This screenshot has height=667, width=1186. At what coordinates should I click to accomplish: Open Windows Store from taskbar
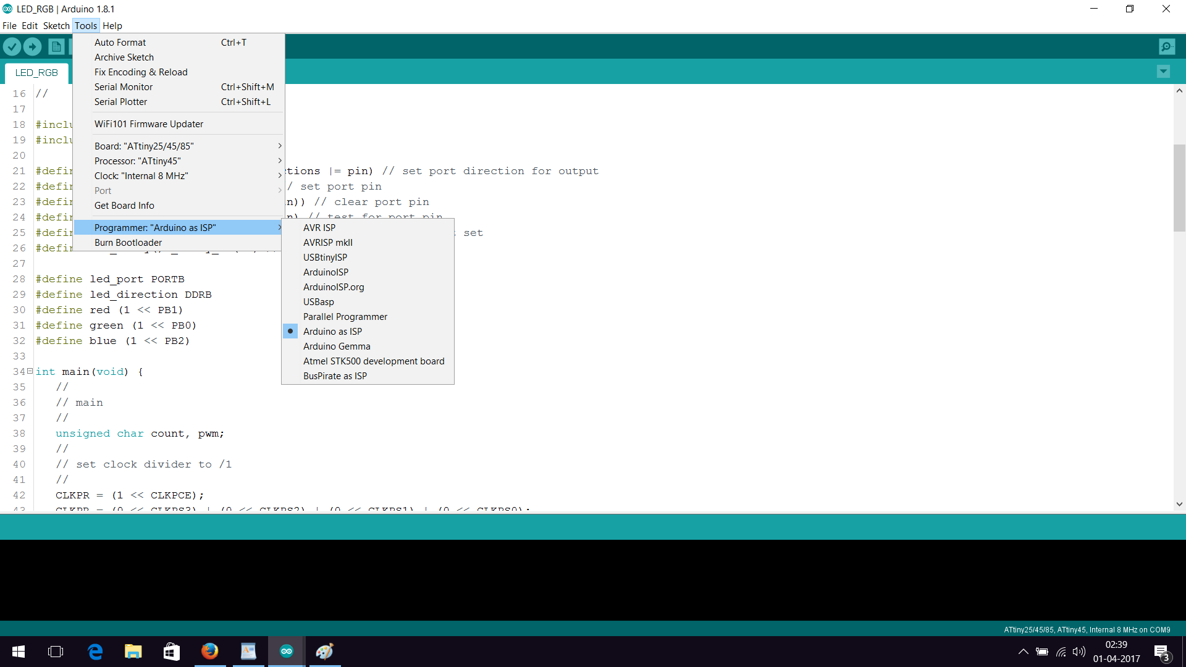click(x=172, y=652)
